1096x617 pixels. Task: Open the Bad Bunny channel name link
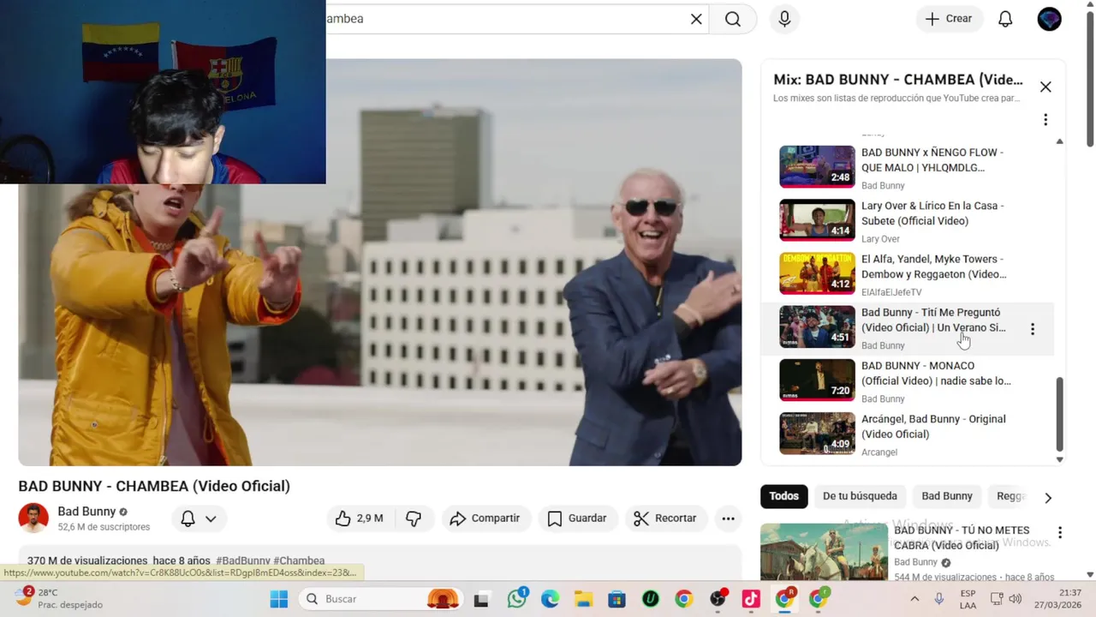point(86,512)
